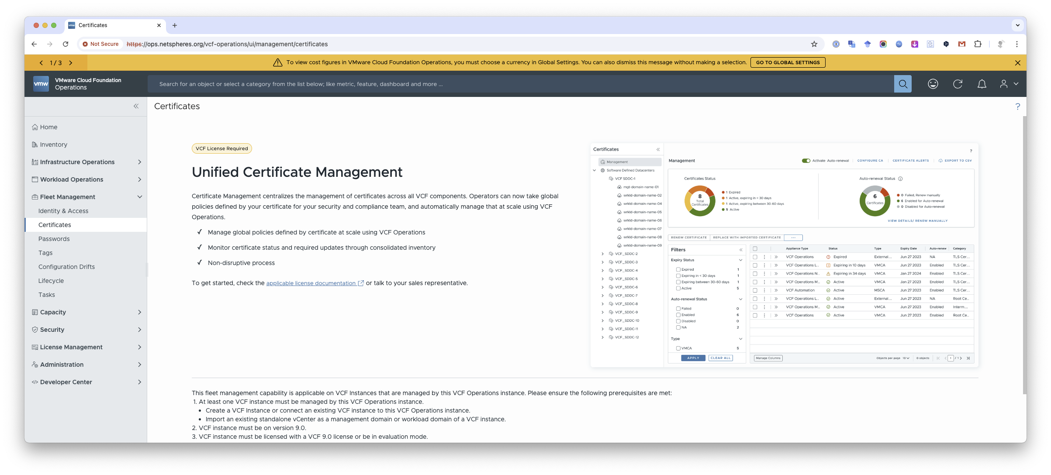
Task: Dismiss the yellow currency banner
Action: [x=1017, y=63]
